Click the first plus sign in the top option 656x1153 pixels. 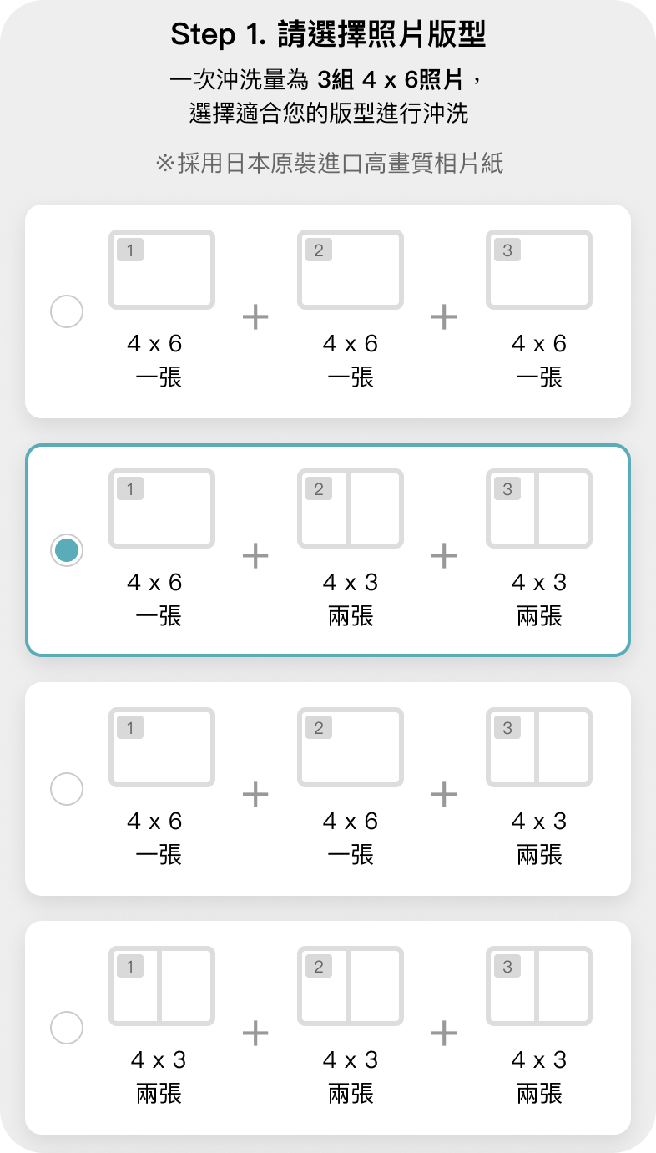click(x=255, y=316)
